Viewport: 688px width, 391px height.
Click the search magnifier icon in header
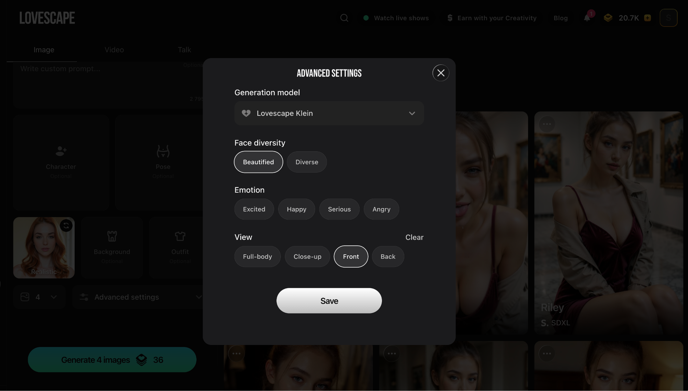pyautogui.click(x=344, y=18)
